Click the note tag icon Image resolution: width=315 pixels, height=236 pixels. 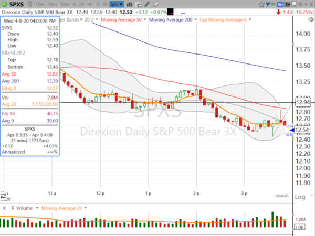[x=156, y=4]
